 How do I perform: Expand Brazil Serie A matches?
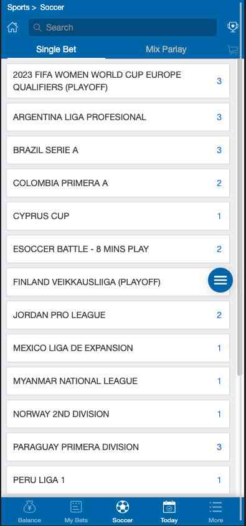point(118,150)
